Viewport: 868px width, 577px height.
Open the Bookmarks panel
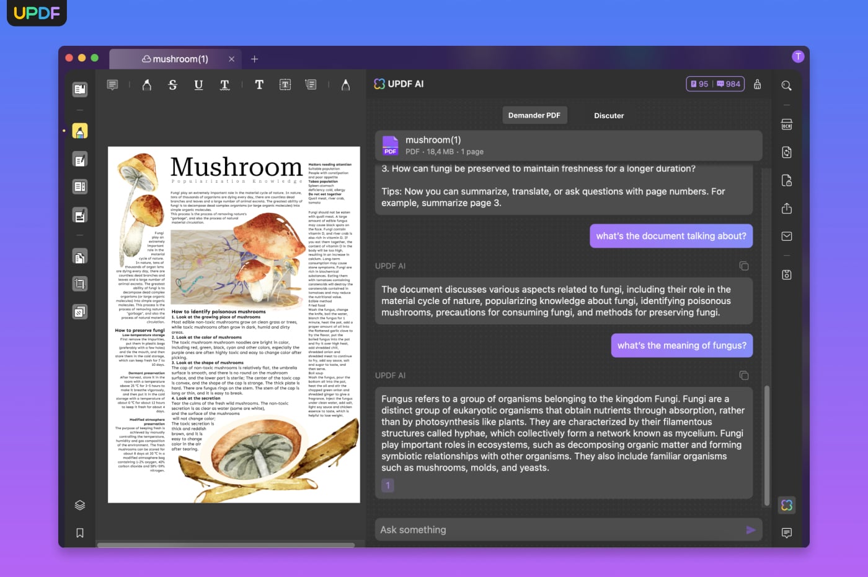point(80,533)
